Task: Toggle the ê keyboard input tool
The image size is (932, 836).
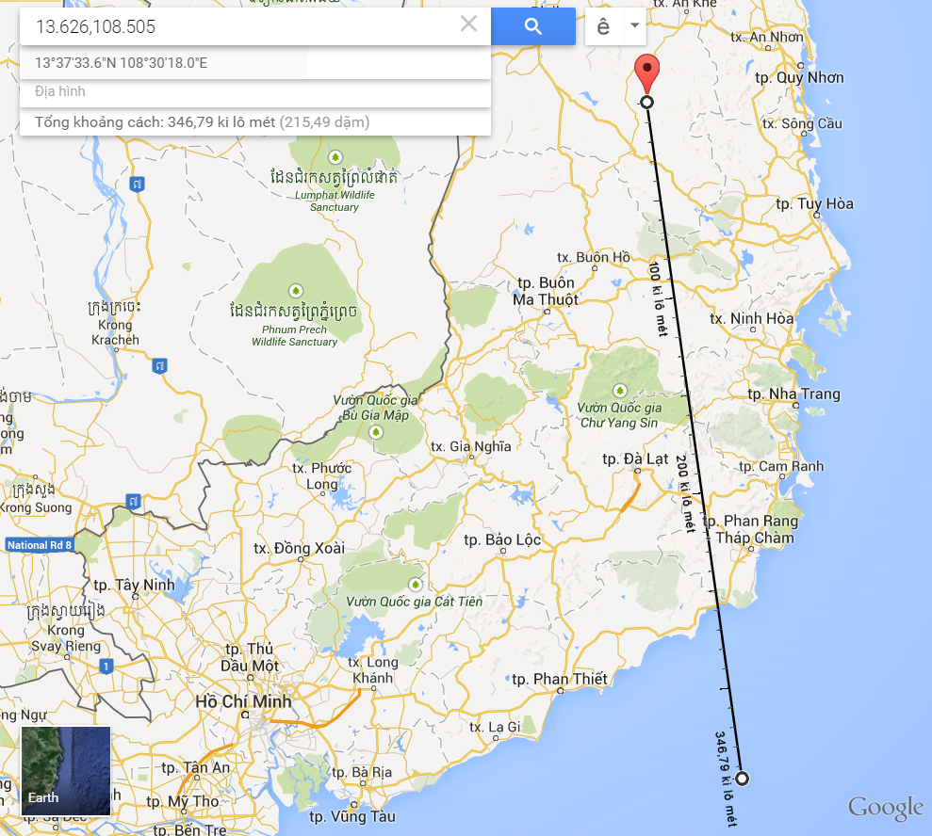Action: click(x=603, y=26)
